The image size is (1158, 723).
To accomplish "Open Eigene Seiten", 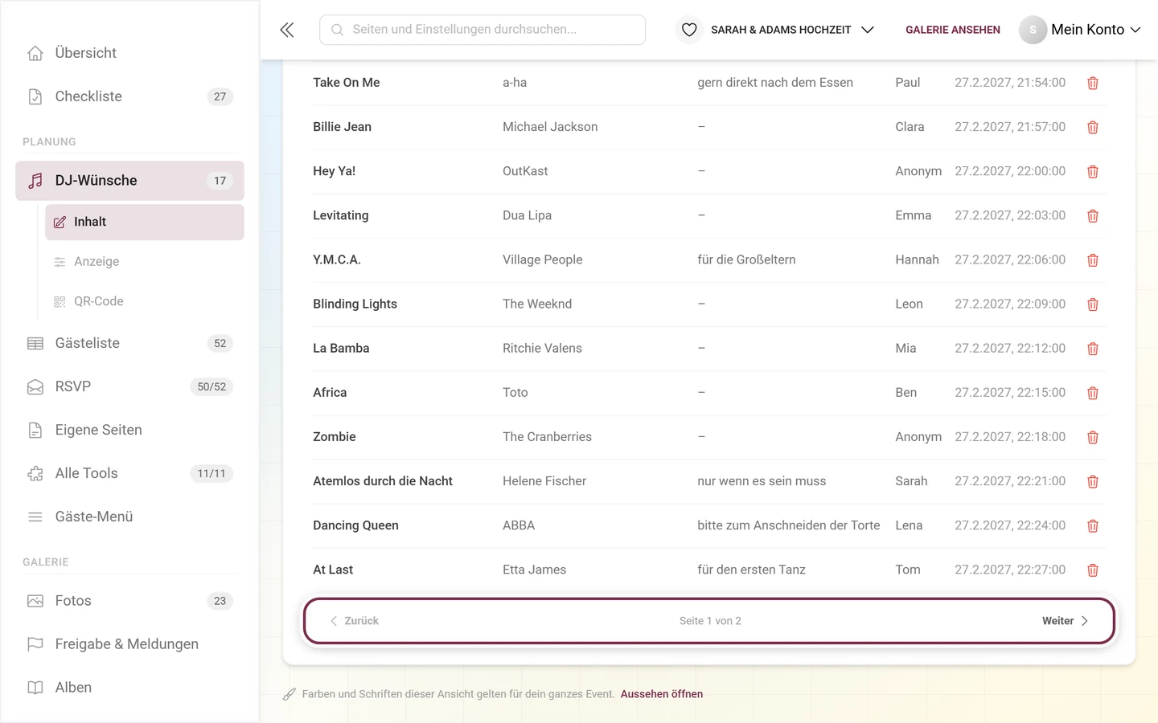I will tap(129, 430).
